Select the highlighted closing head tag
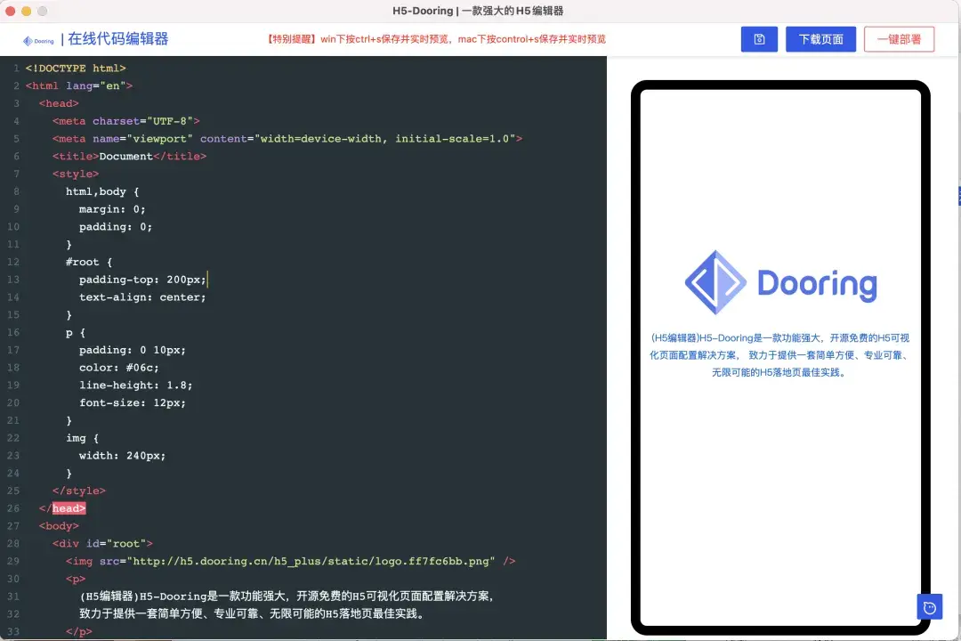The image size is (961, 641). [68, 507]
